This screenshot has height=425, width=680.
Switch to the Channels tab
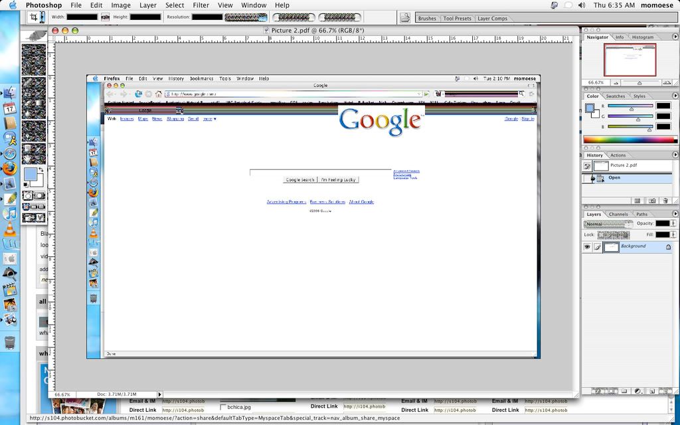coord(618,214)
